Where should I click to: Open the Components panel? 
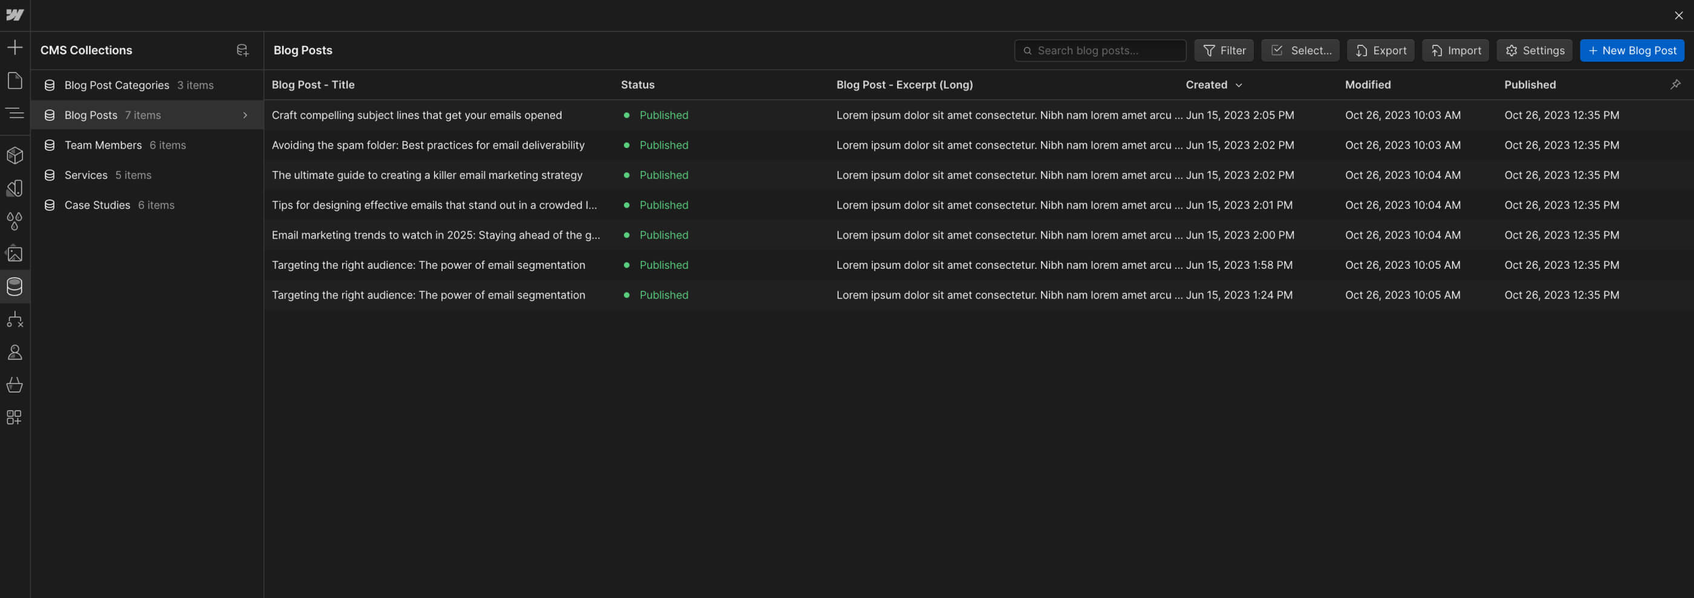(x=15, y=155)
